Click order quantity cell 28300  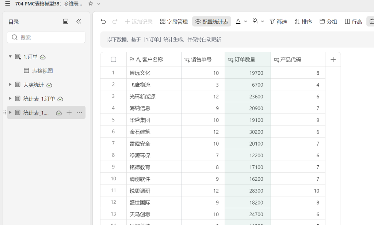tap(248, 191)
